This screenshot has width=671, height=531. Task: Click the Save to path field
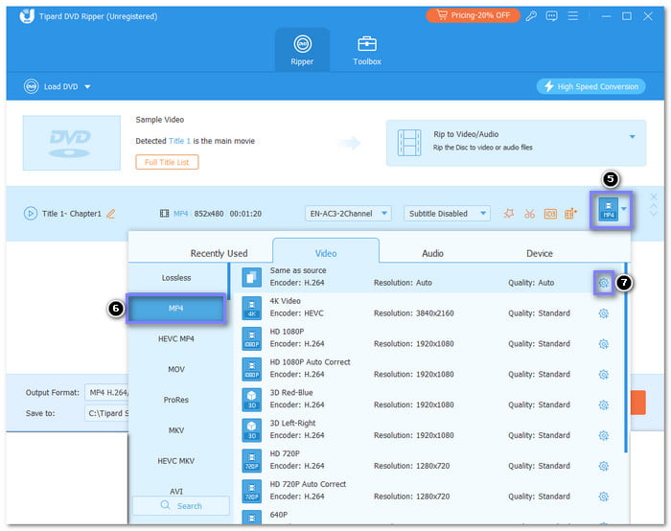106,413
